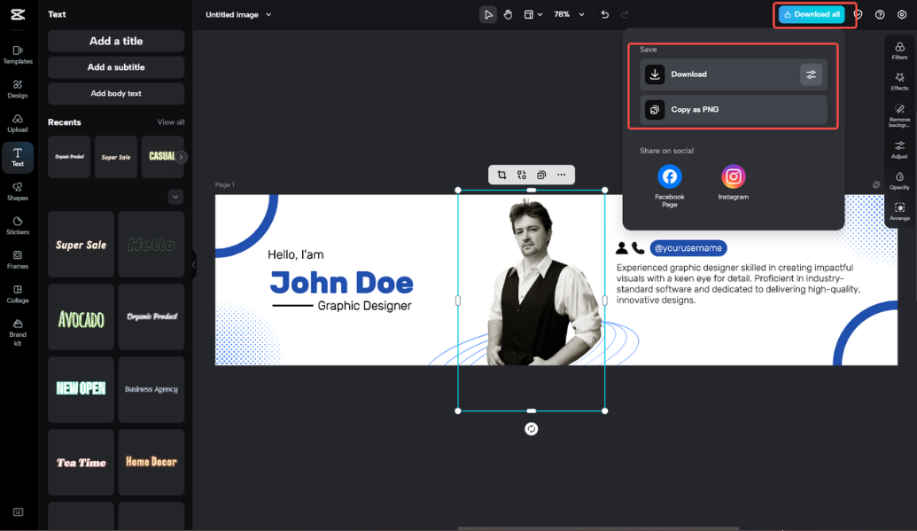Select the Hand pan tool
The image size is (917, 531).
[508, 14]
